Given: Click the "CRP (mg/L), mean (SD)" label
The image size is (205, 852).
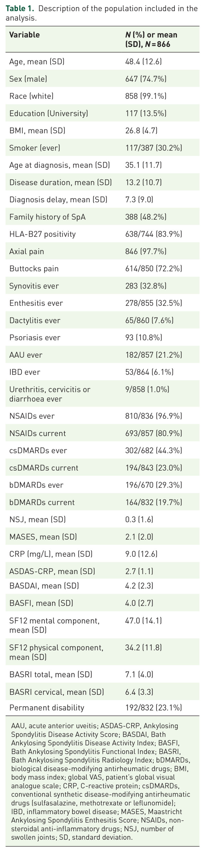Looking at the screenshot, I should click(x=51, y=554).
